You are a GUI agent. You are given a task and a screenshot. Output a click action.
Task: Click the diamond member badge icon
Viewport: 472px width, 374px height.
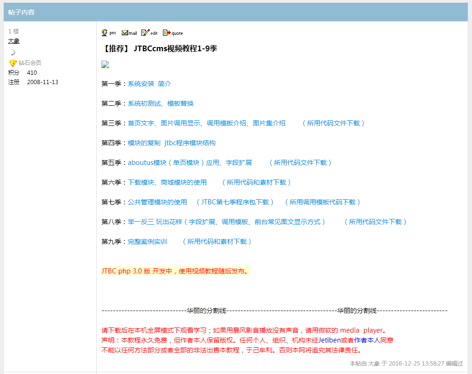click(x=13, y=63)
